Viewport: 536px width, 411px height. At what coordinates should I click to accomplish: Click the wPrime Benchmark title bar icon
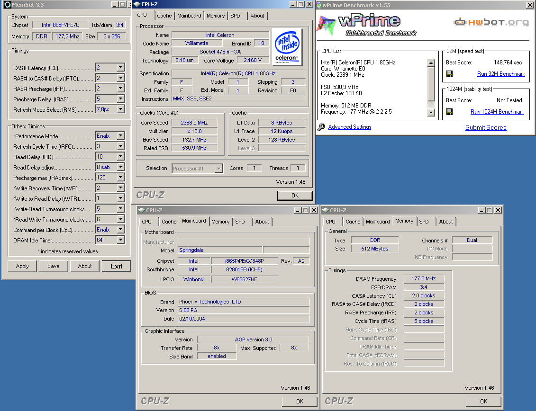tap(318, 5)
